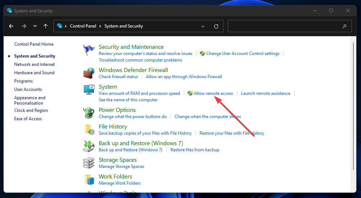
Task: Click Change when the computer sleeps
Action: pos(208,117)
